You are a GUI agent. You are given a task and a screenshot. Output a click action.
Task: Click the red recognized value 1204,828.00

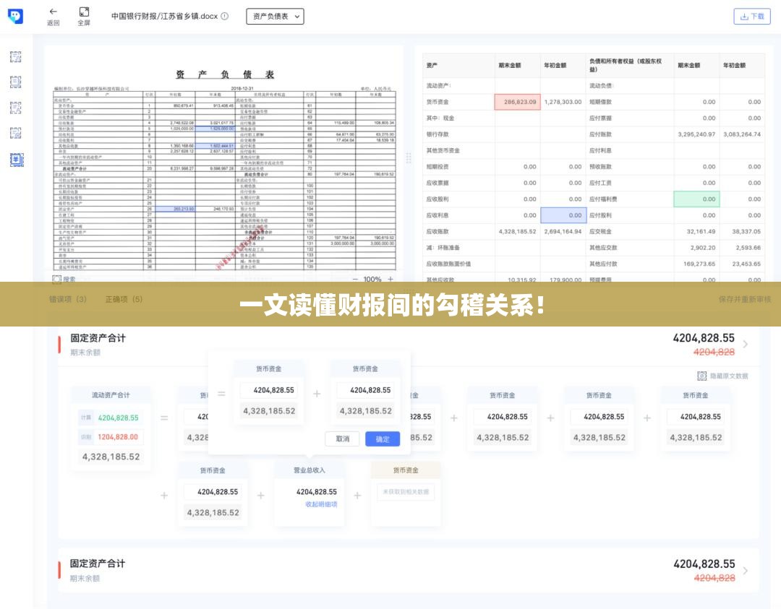tap(118, 437)
